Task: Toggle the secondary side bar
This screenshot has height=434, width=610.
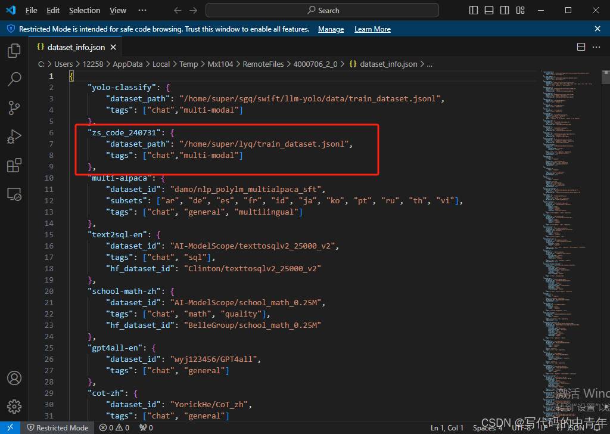Action: [505, 11]
